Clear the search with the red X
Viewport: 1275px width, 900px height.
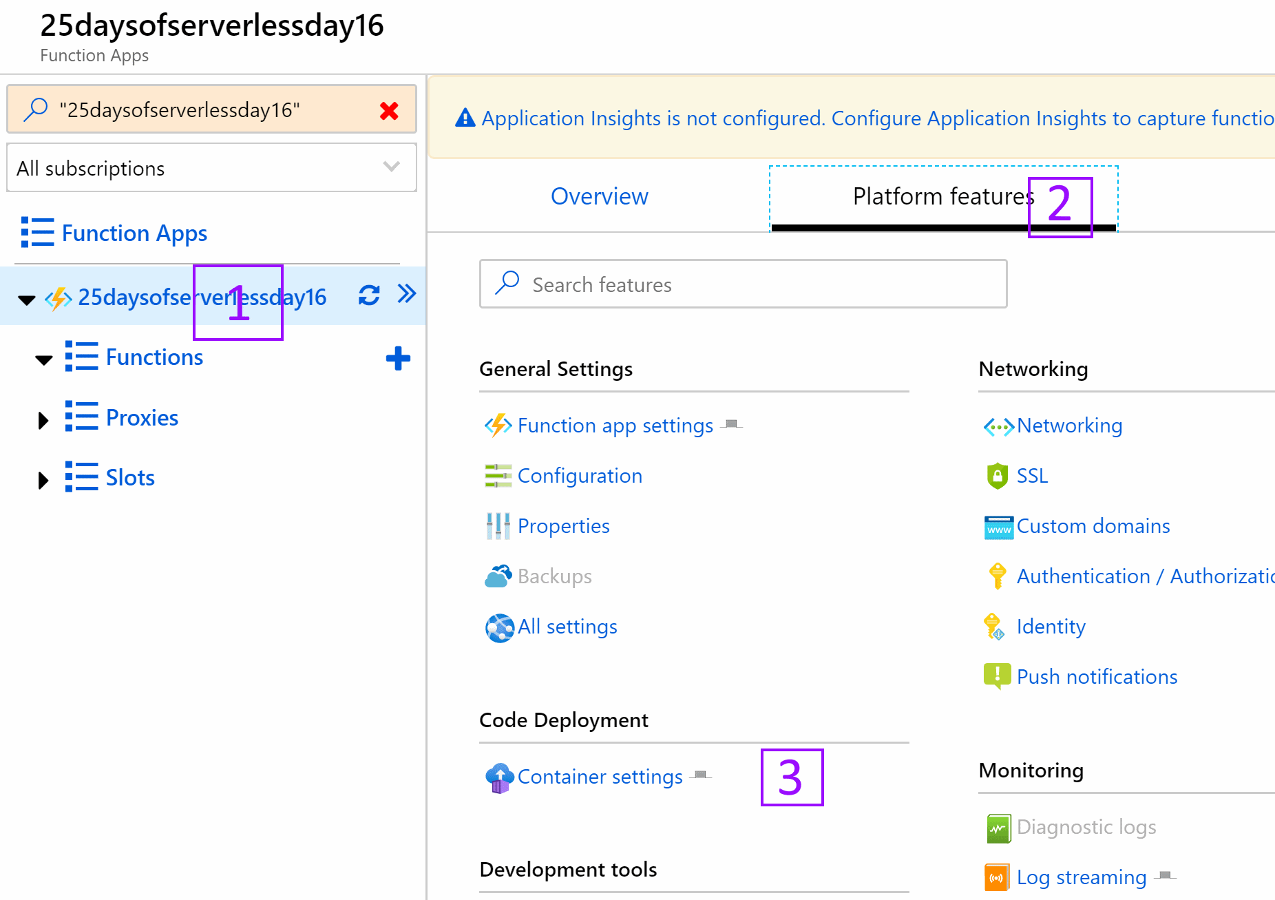point(389,111)
